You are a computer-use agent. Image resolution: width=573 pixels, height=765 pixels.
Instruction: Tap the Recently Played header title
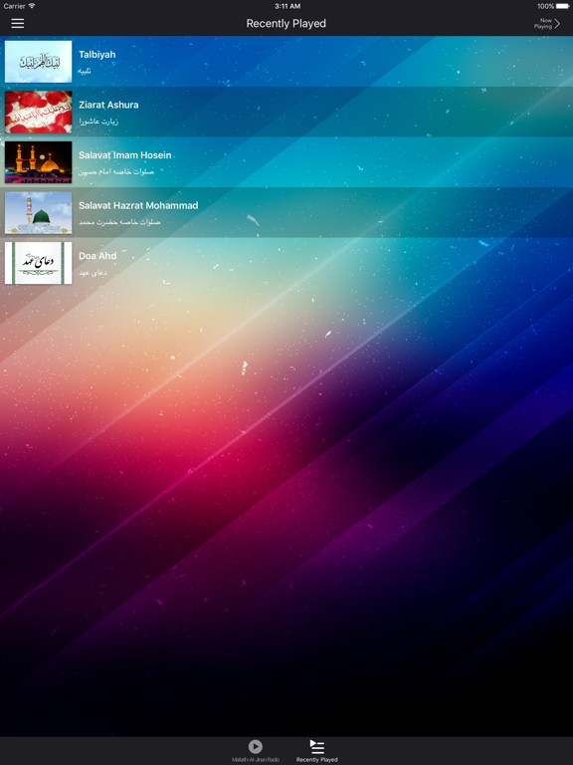click(286, 24)
